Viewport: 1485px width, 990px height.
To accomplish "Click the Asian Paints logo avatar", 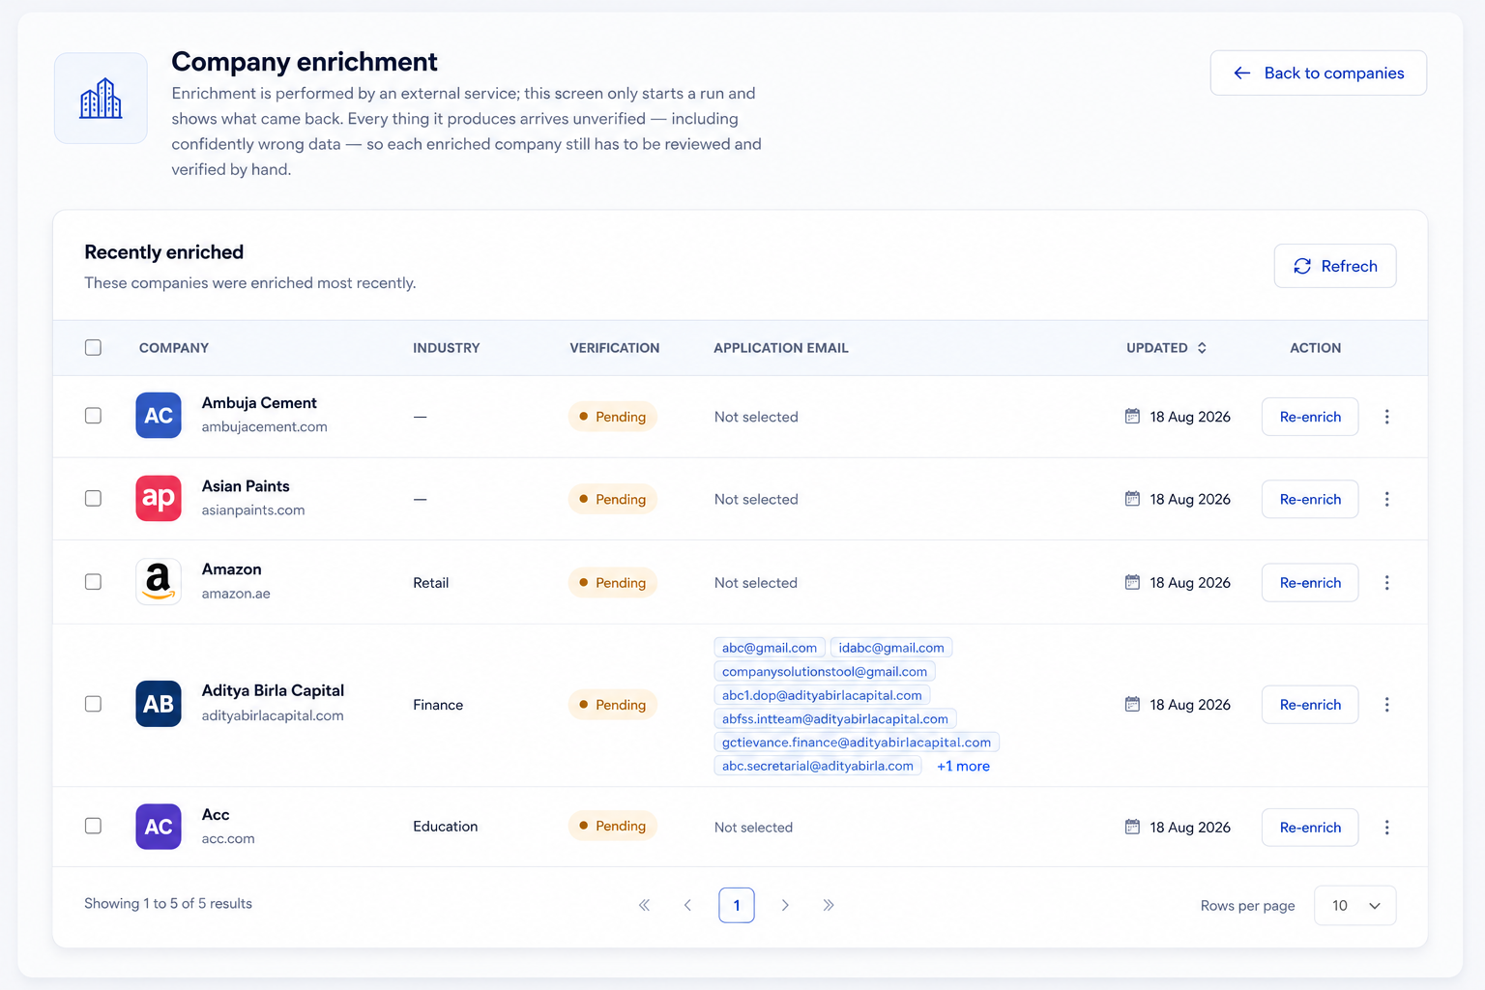I will (x=159, y=498).
